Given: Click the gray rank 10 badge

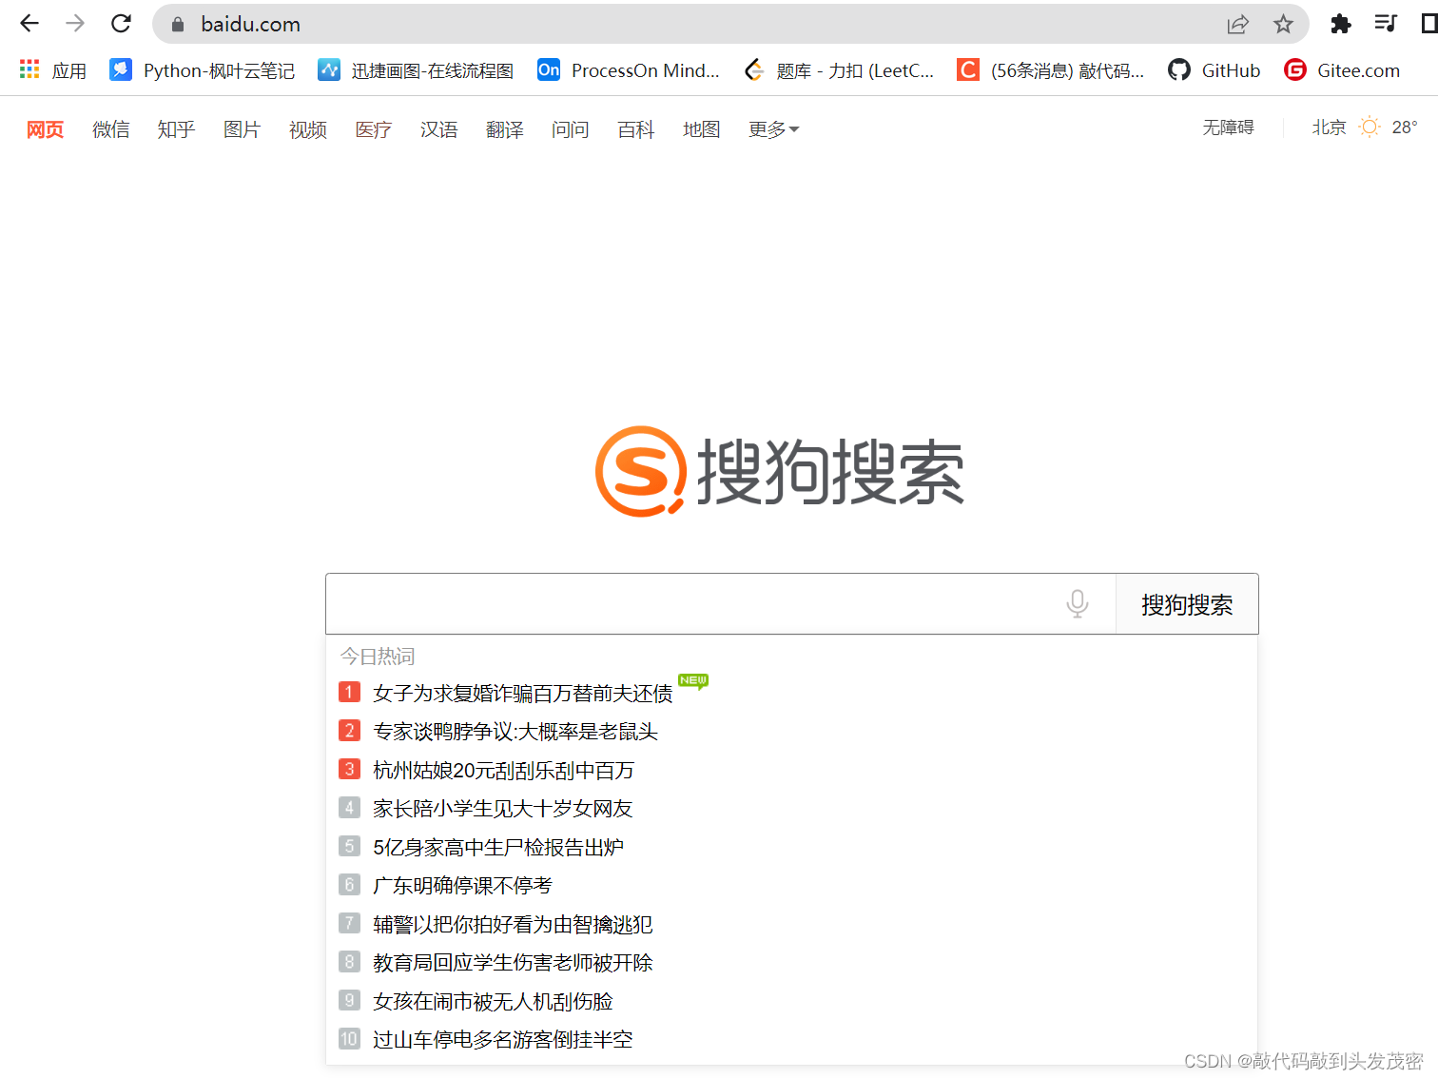Looking at the screenshot, I should pos(349,1038).
